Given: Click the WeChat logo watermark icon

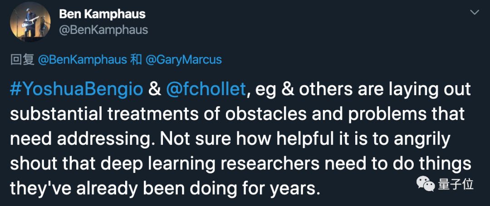Looking at the screenshot, I should (x=426, y=184).
